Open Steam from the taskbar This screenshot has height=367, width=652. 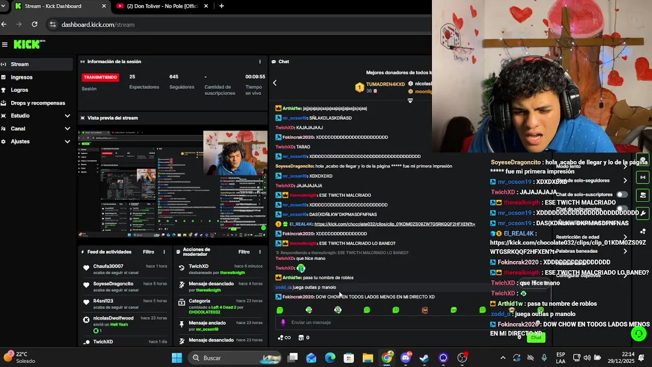point(424,358)
